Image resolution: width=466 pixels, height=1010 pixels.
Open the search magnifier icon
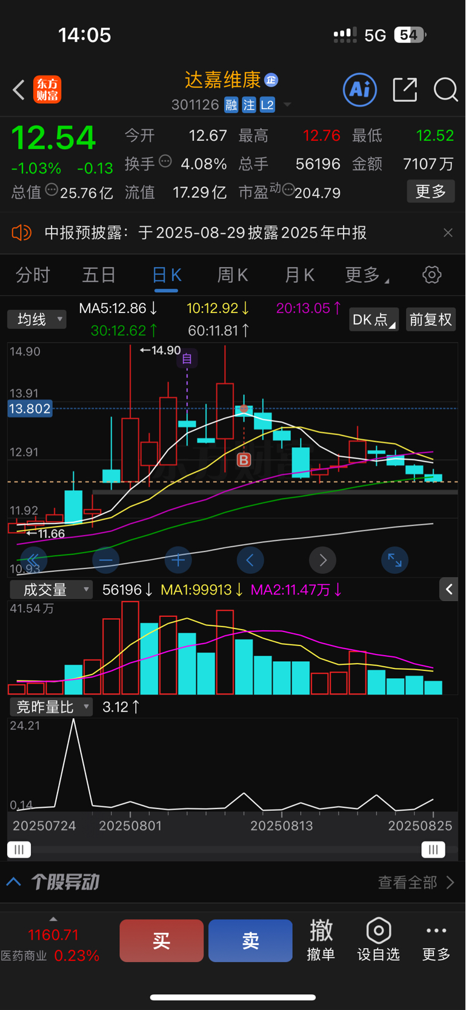(x=446, y=90)
